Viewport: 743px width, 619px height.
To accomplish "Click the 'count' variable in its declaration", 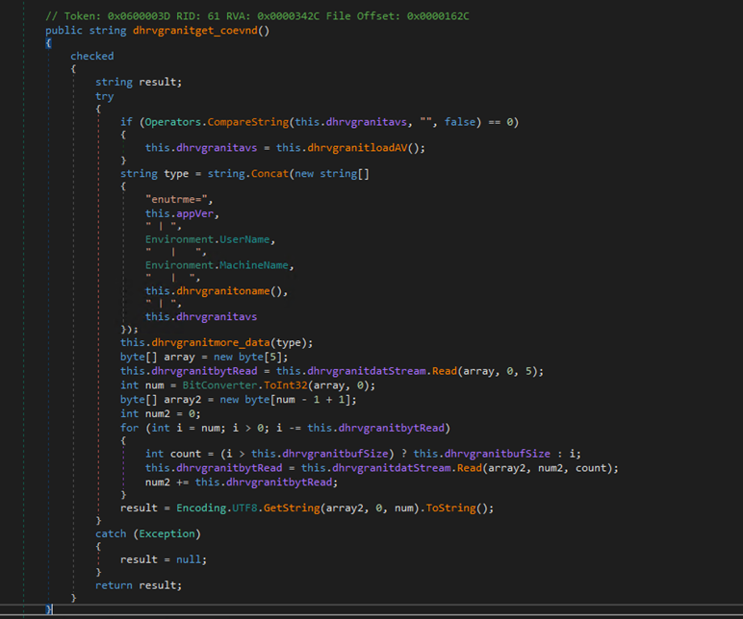I will click(x=186, y=454).
